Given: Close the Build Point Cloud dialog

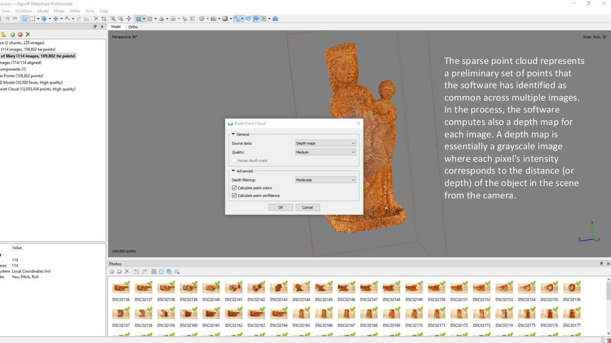Looking at the screenshot, I should tap(358, 123).
